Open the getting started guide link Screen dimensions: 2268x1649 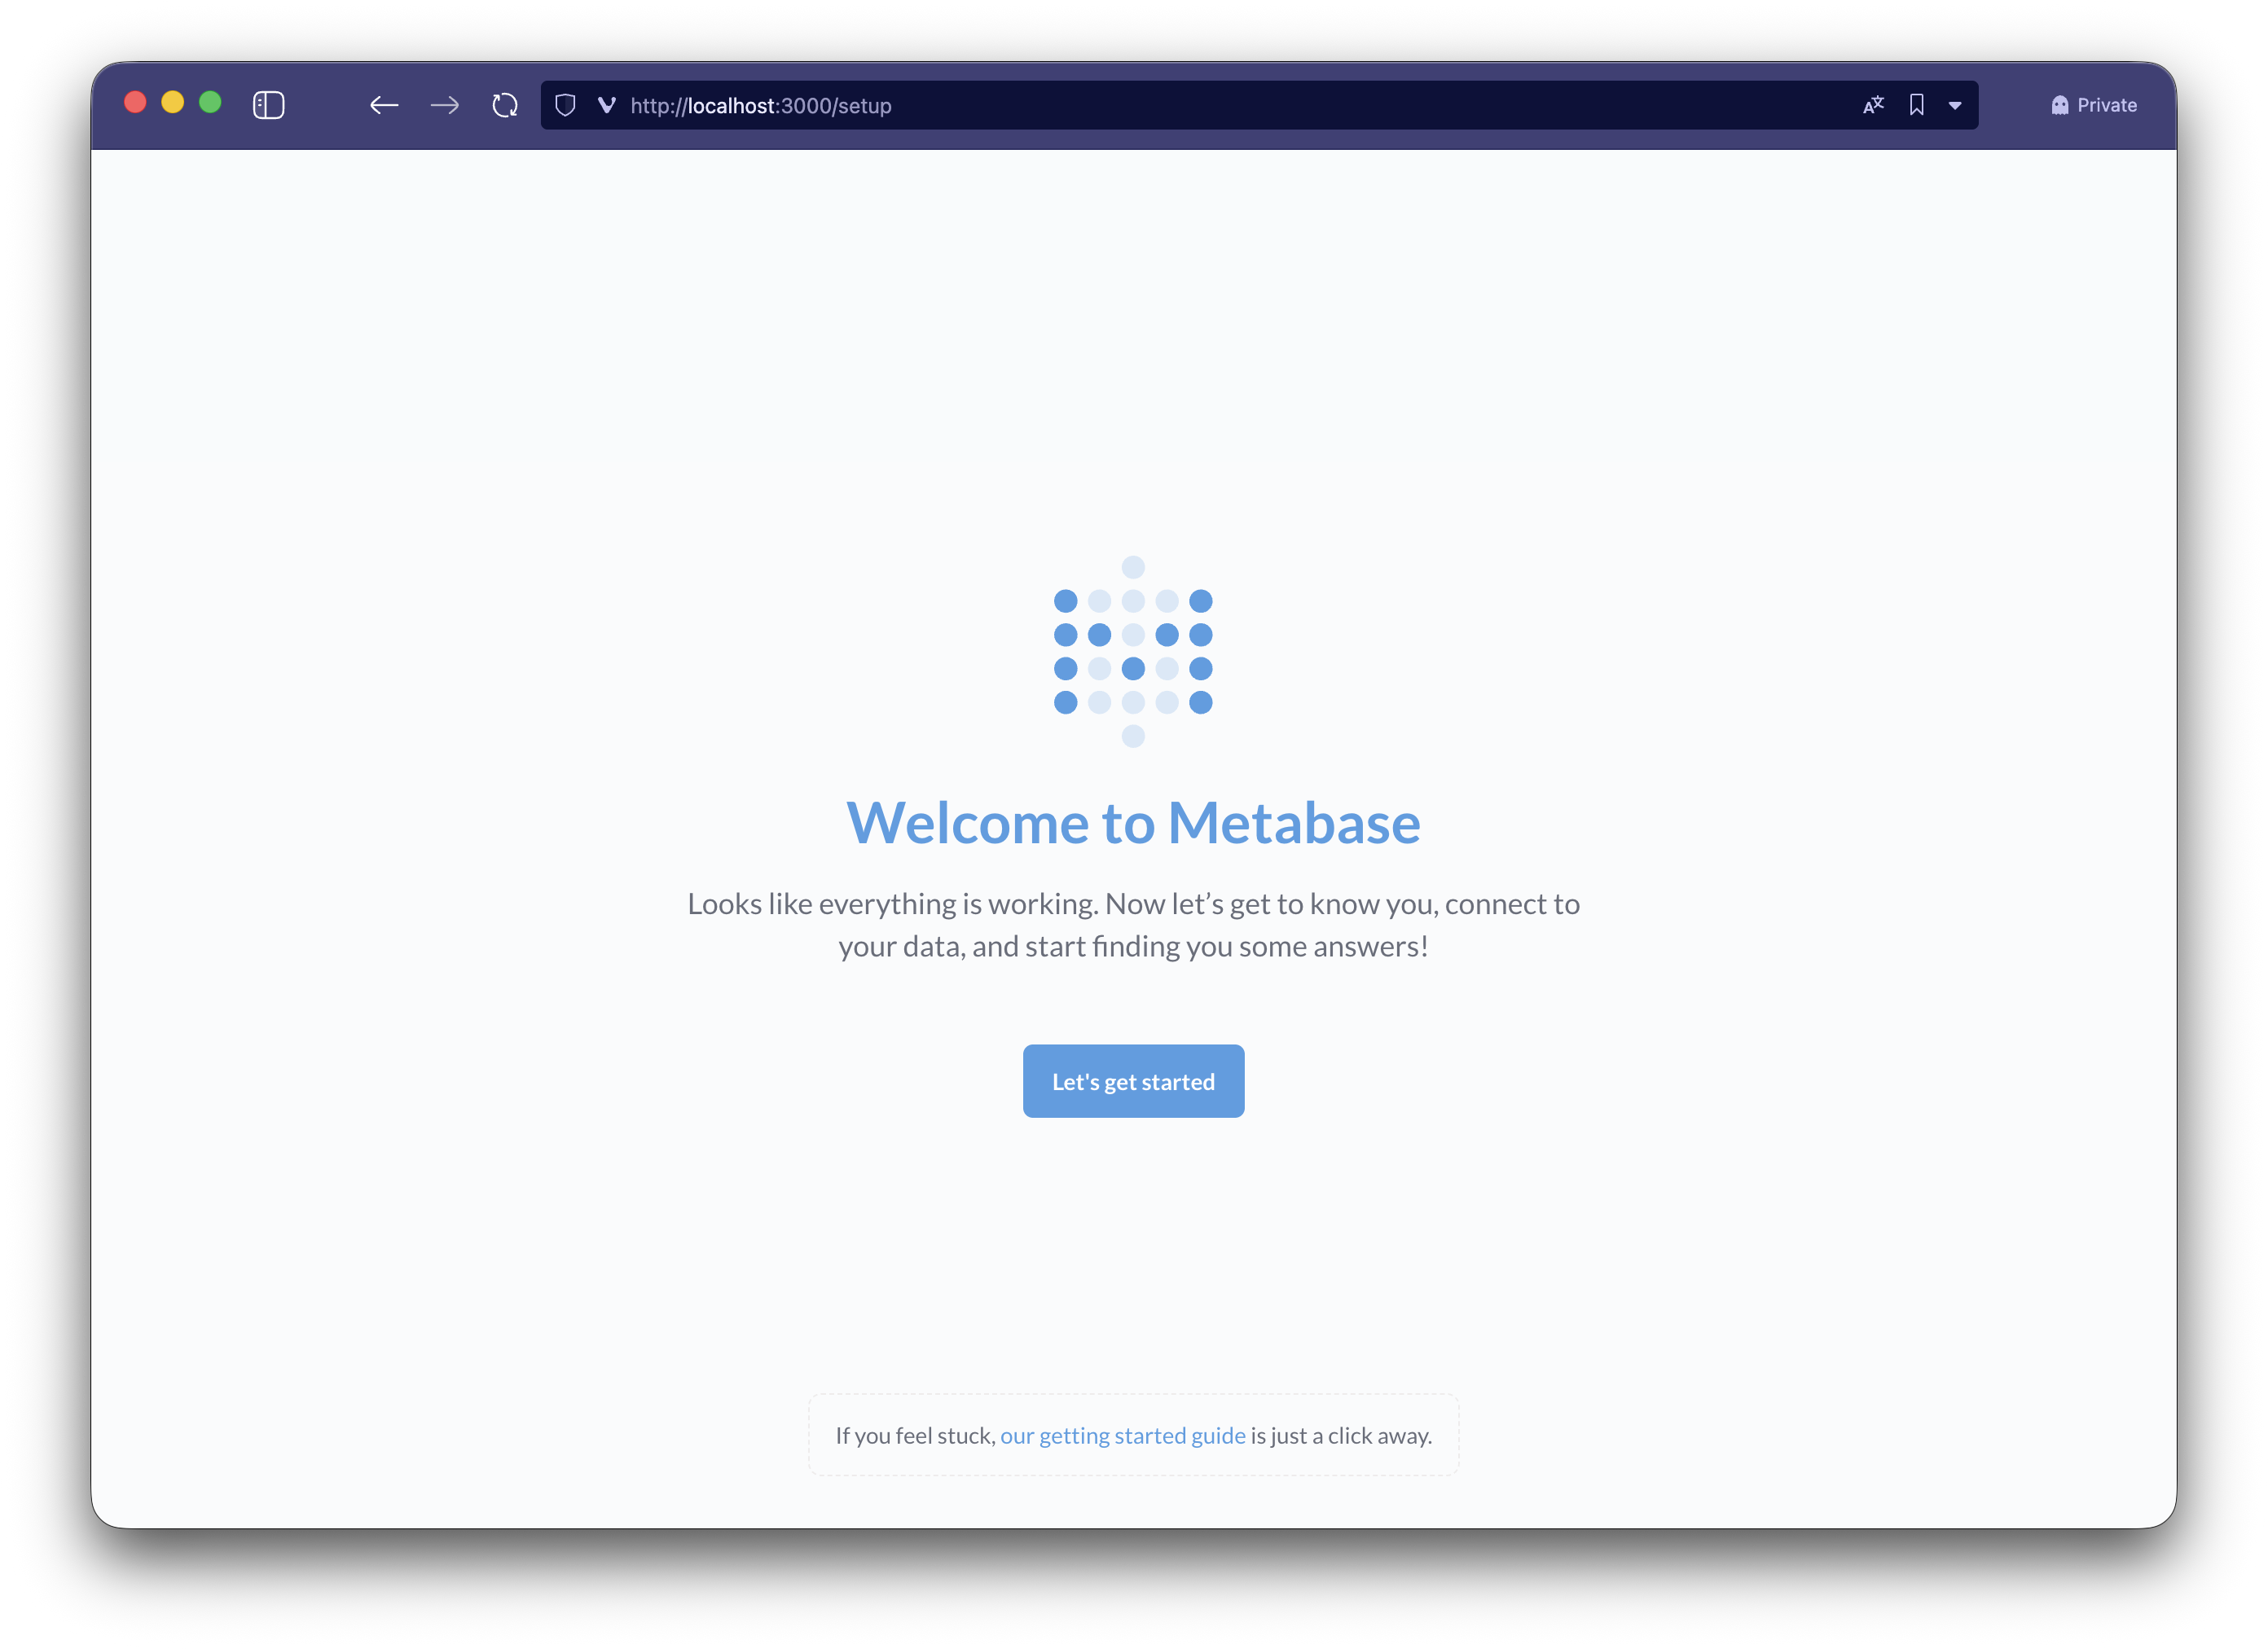[1122, 1435]
